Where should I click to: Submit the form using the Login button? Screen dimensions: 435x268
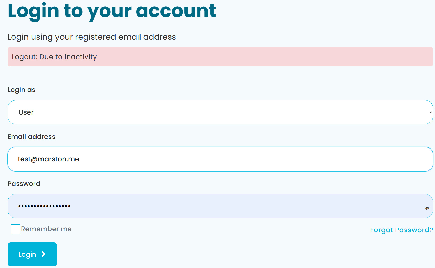click(x=32, y=254)
